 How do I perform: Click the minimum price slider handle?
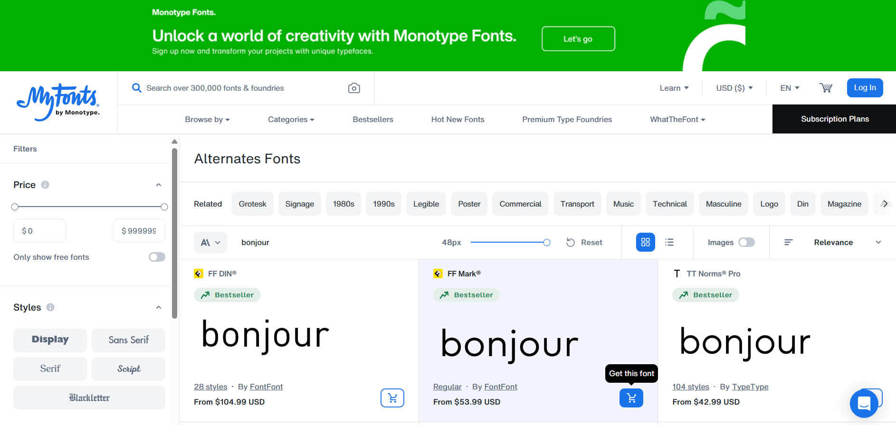point(15,207)
